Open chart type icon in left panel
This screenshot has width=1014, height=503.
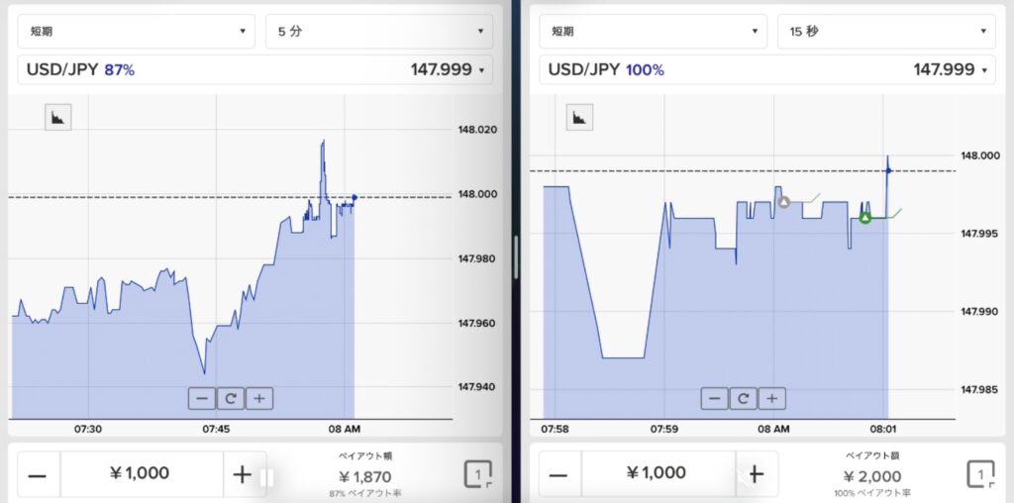pyautogui.click(x=58, y=117)
